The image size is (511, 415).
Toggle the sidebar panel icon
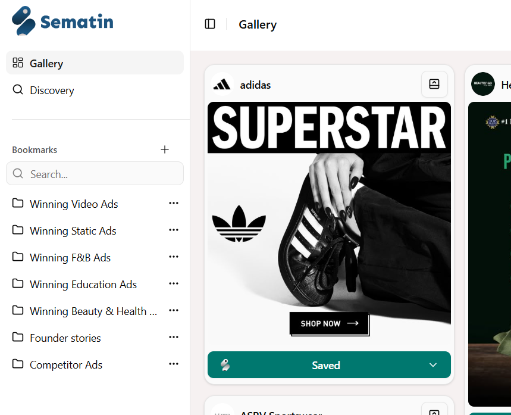click(210, 24)
